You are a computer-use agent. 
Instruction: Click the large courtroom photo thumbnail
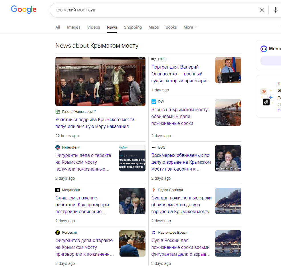(100, 81)
